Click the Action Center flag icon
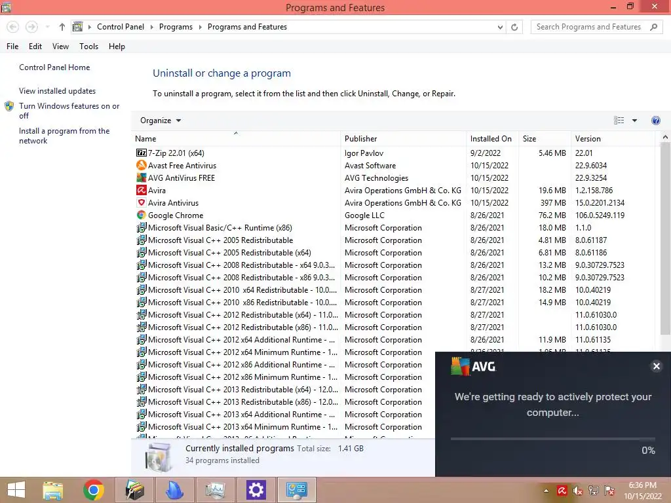The image size is (671, 503). click(609, 491)
